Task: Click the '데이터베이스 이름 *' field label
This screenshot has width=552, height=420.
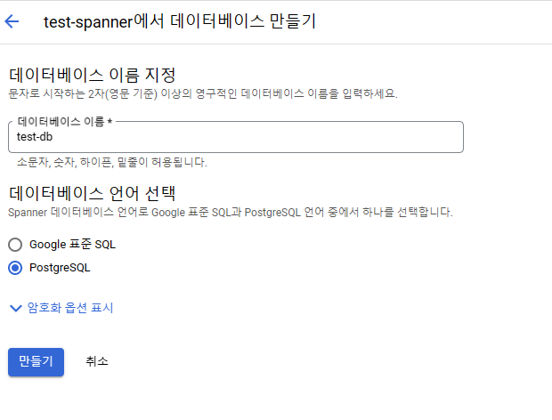Action: click(x=61, y=121)
